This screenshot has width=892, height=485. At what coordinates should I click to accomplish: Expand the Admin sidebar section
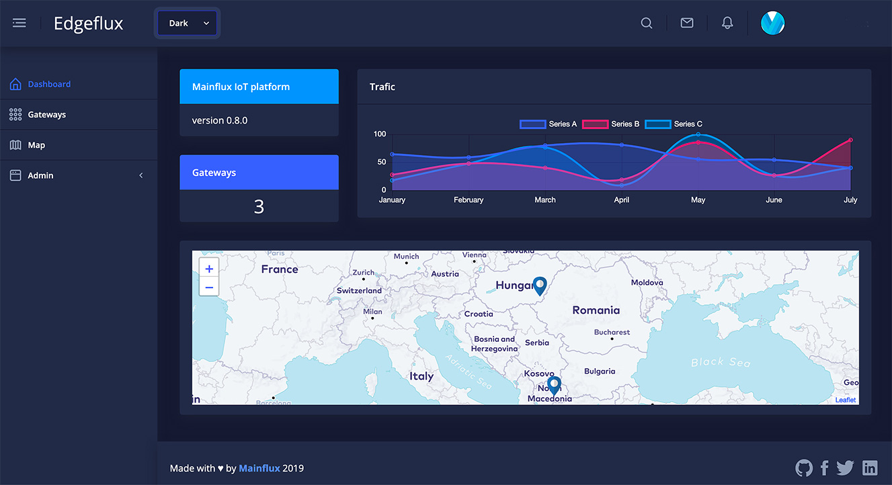pos(40,175)
